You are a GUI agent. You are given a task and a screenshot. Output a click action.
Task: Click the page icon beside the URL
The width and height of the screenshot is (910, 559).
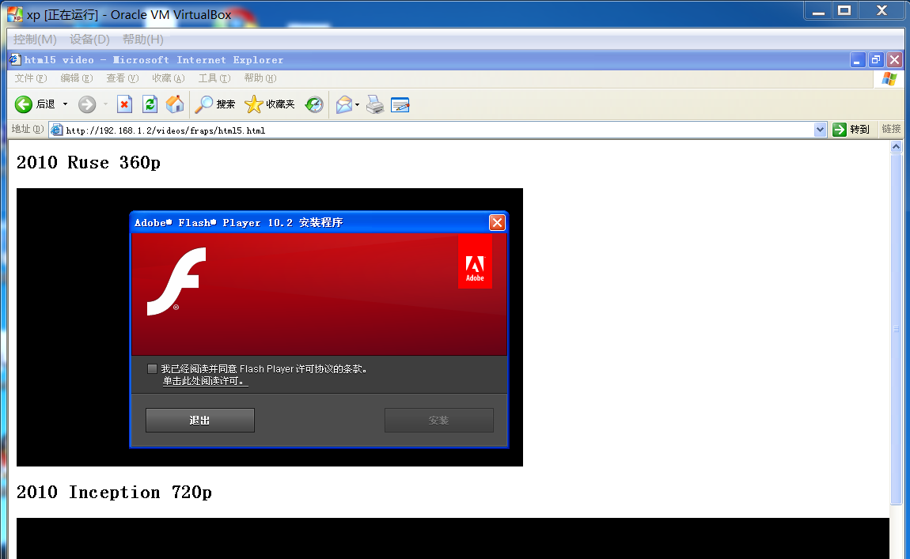pyautogui.click(x=56, y=130)
